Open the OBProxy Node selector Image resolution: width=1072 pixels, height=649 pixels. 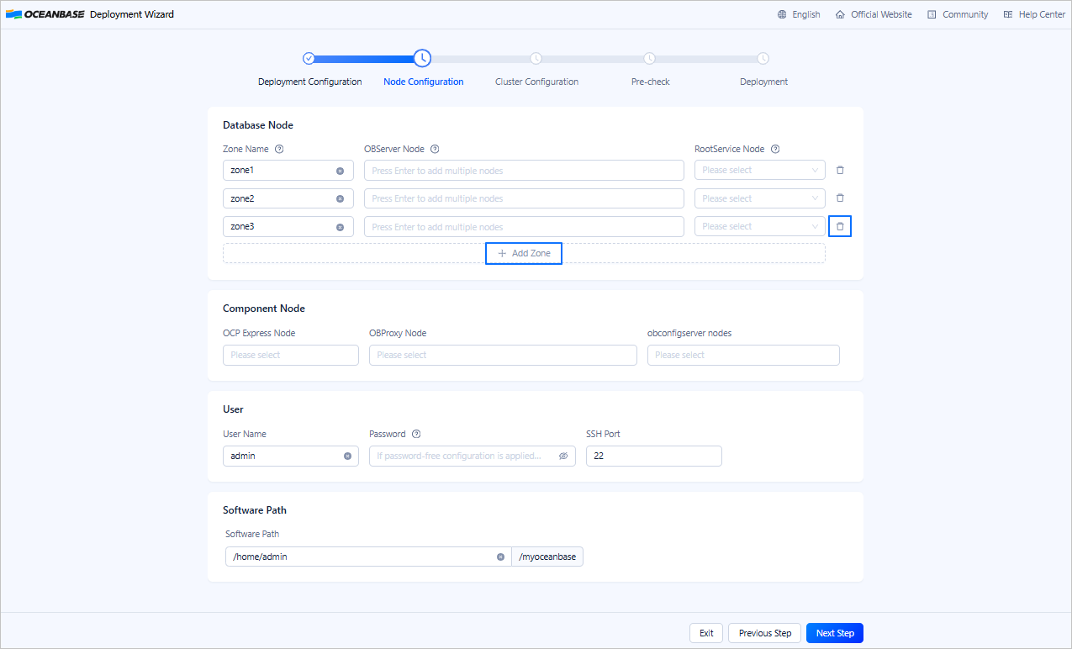click(x=502, y=355)
